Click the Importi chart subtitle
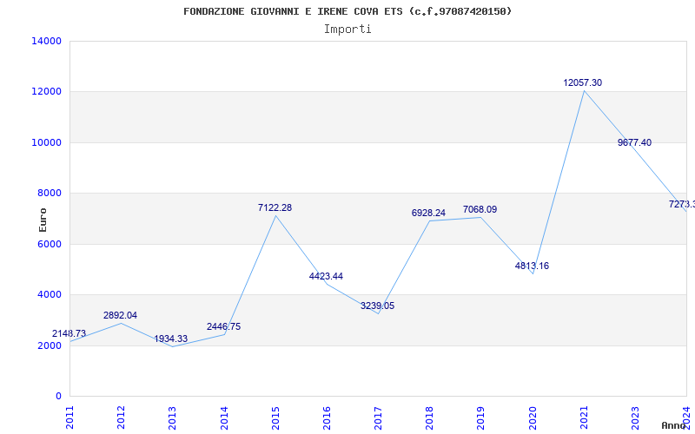 [347, 29]
